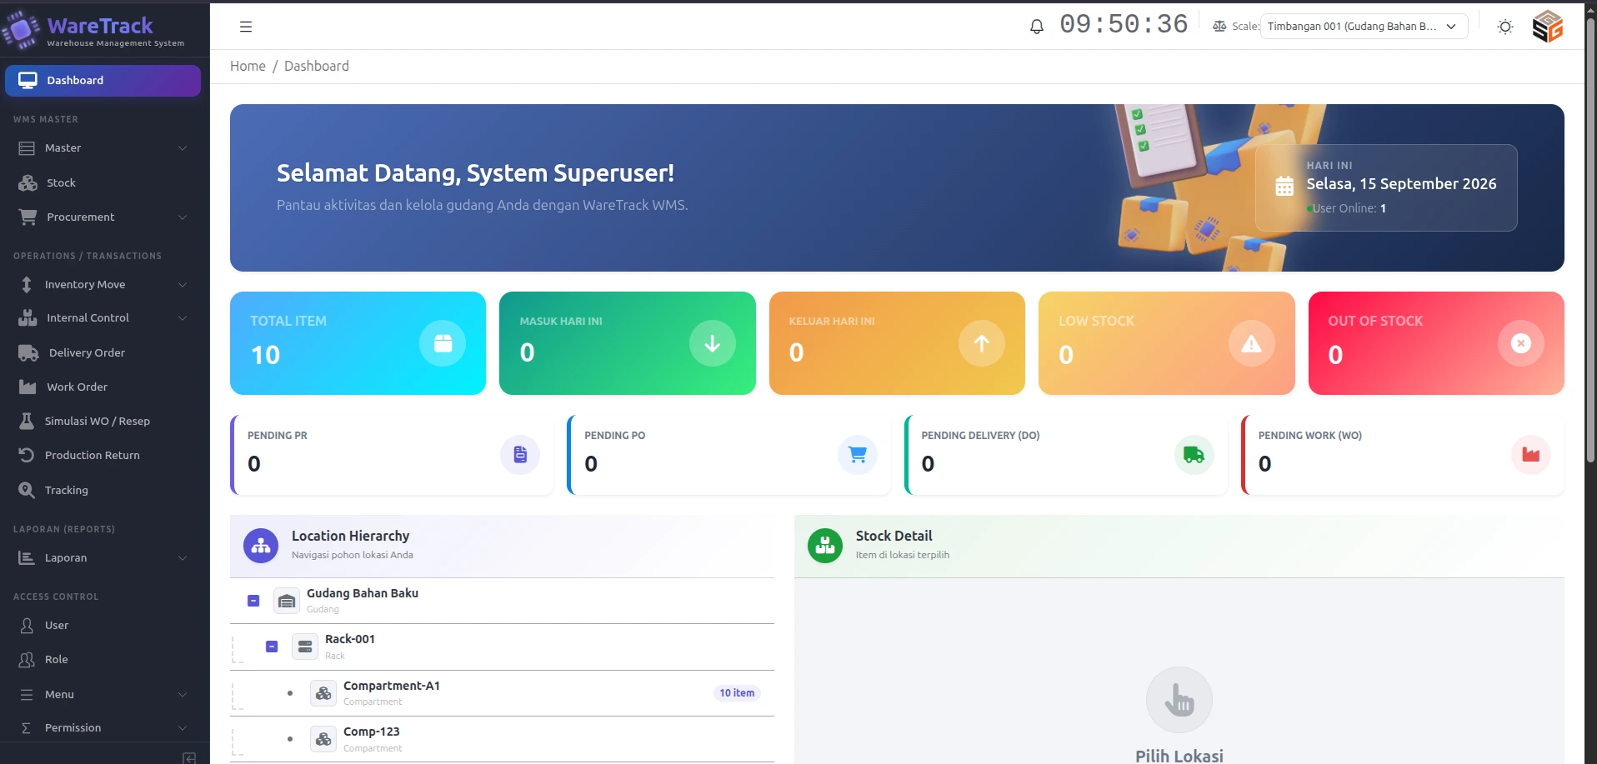Click the WareTrack logo title
Image resolution: width=1597 pixels, height=764 pixels.
(100, 26)
